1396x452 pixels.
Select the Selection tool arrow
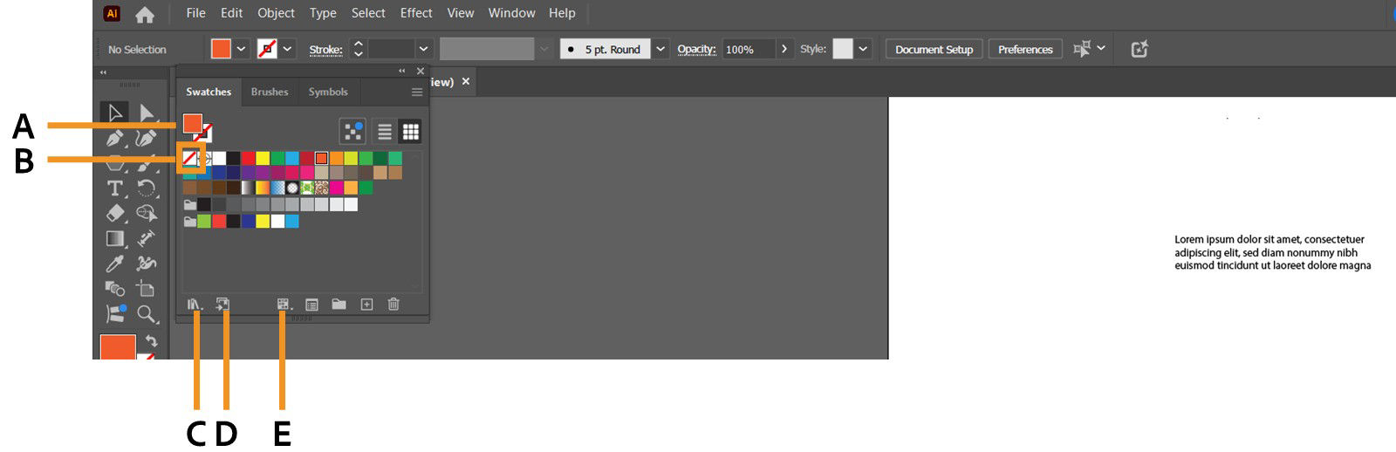[114, 113]
